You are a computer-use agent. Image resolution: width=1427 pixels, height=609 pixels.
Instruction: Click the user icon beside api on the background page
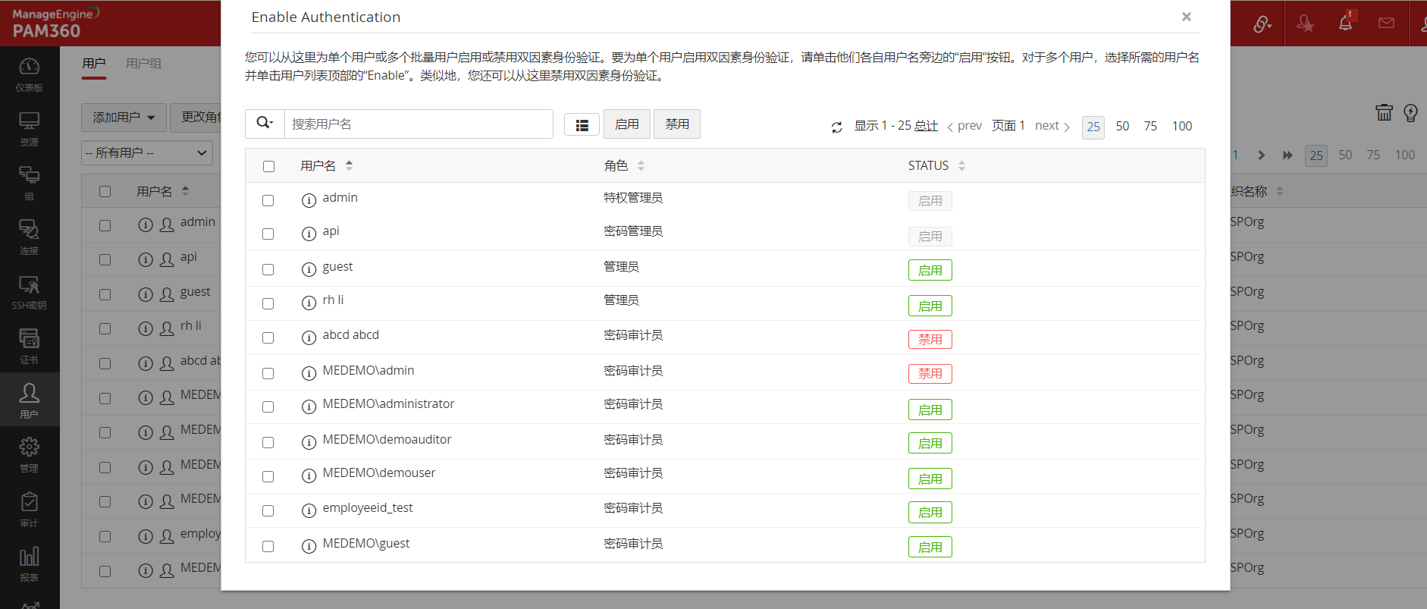(x=167, y=259)
